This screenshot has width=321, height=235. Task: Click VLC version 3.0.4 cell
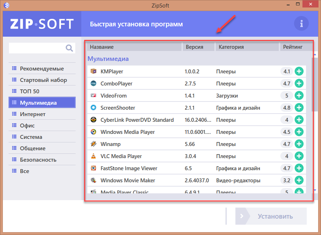pyautogui.click(x=190, y=156)
